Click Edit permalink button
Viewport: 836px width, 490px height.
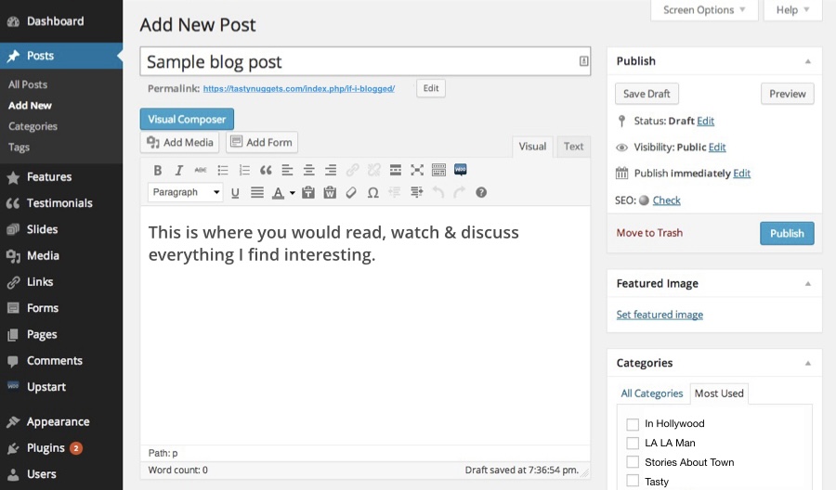431,88
